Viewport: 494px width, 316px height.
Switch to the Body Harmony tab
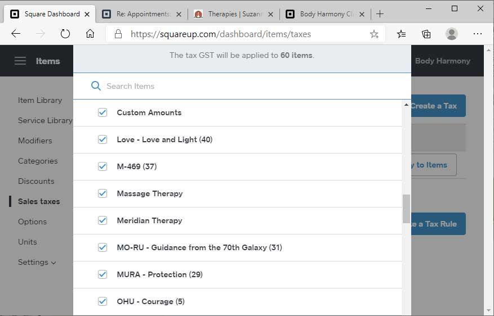[x=324, y=14]
